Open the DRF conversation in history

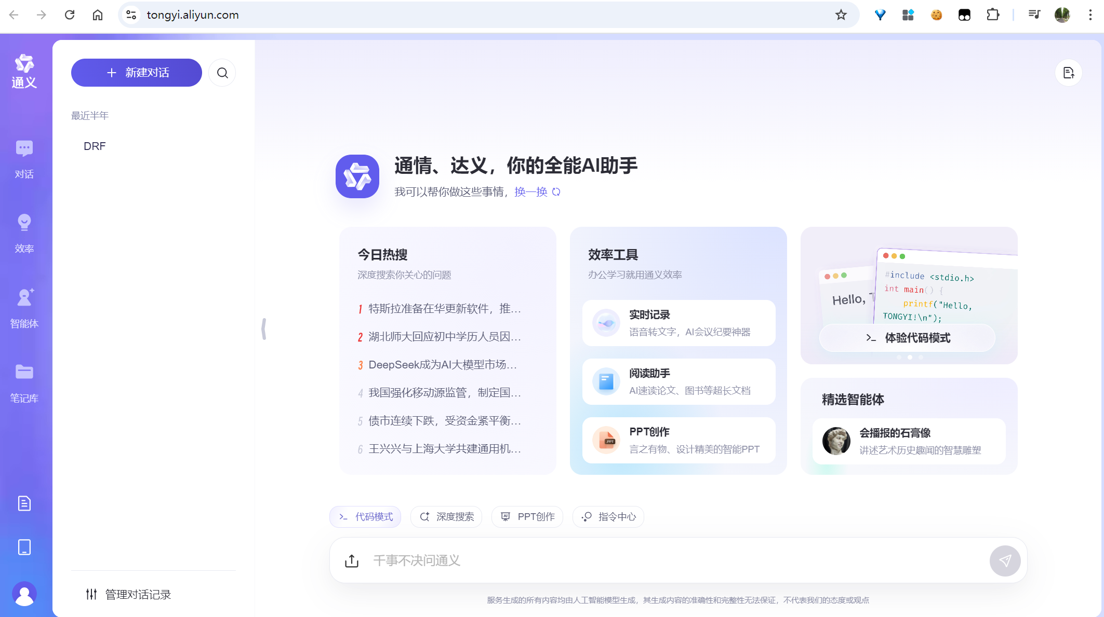pyautogui.click(x=95, y=146)
